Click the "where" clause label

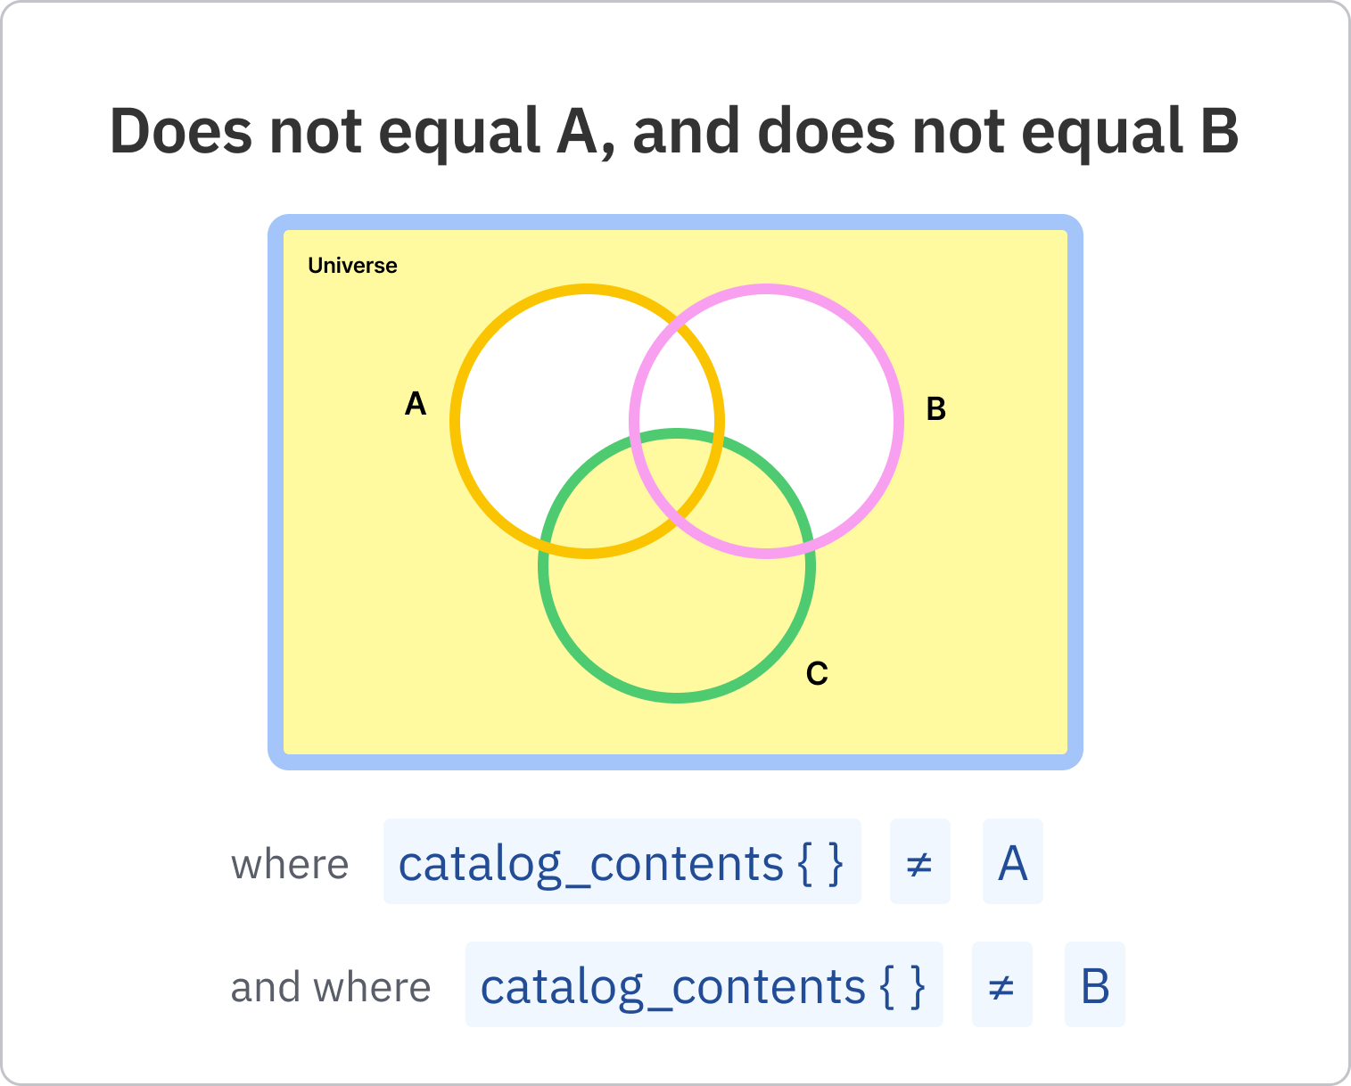coord(290,864)
